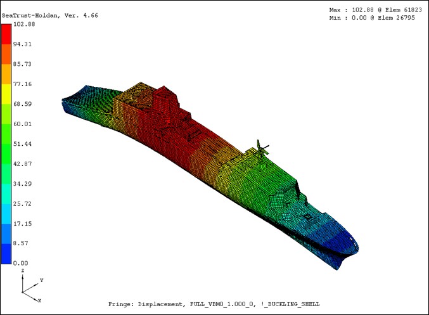Select the 51.44 legend value
The height and width of the screenshot is (315, 429).
pyautogui.click(x=22, y=144)
